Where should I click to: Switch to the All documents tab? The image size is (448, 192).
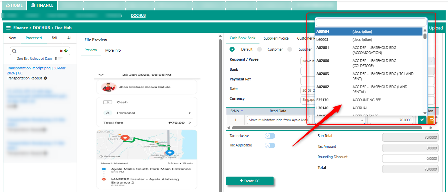pos(69,38)
